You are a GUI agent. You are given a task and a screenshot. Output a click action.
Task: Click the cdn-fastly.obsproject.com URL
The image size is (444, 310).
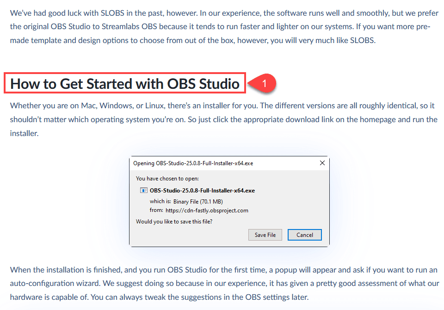tap(207, 211)
